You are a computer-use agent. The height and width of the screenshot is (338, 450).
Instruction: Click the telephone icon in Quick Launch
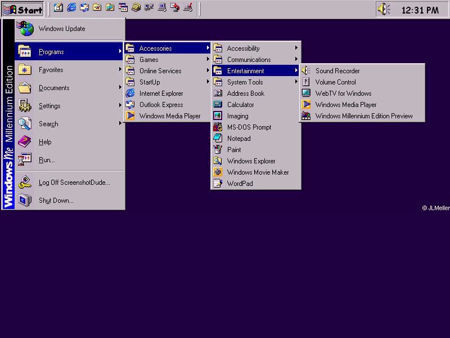click(136, 8)
